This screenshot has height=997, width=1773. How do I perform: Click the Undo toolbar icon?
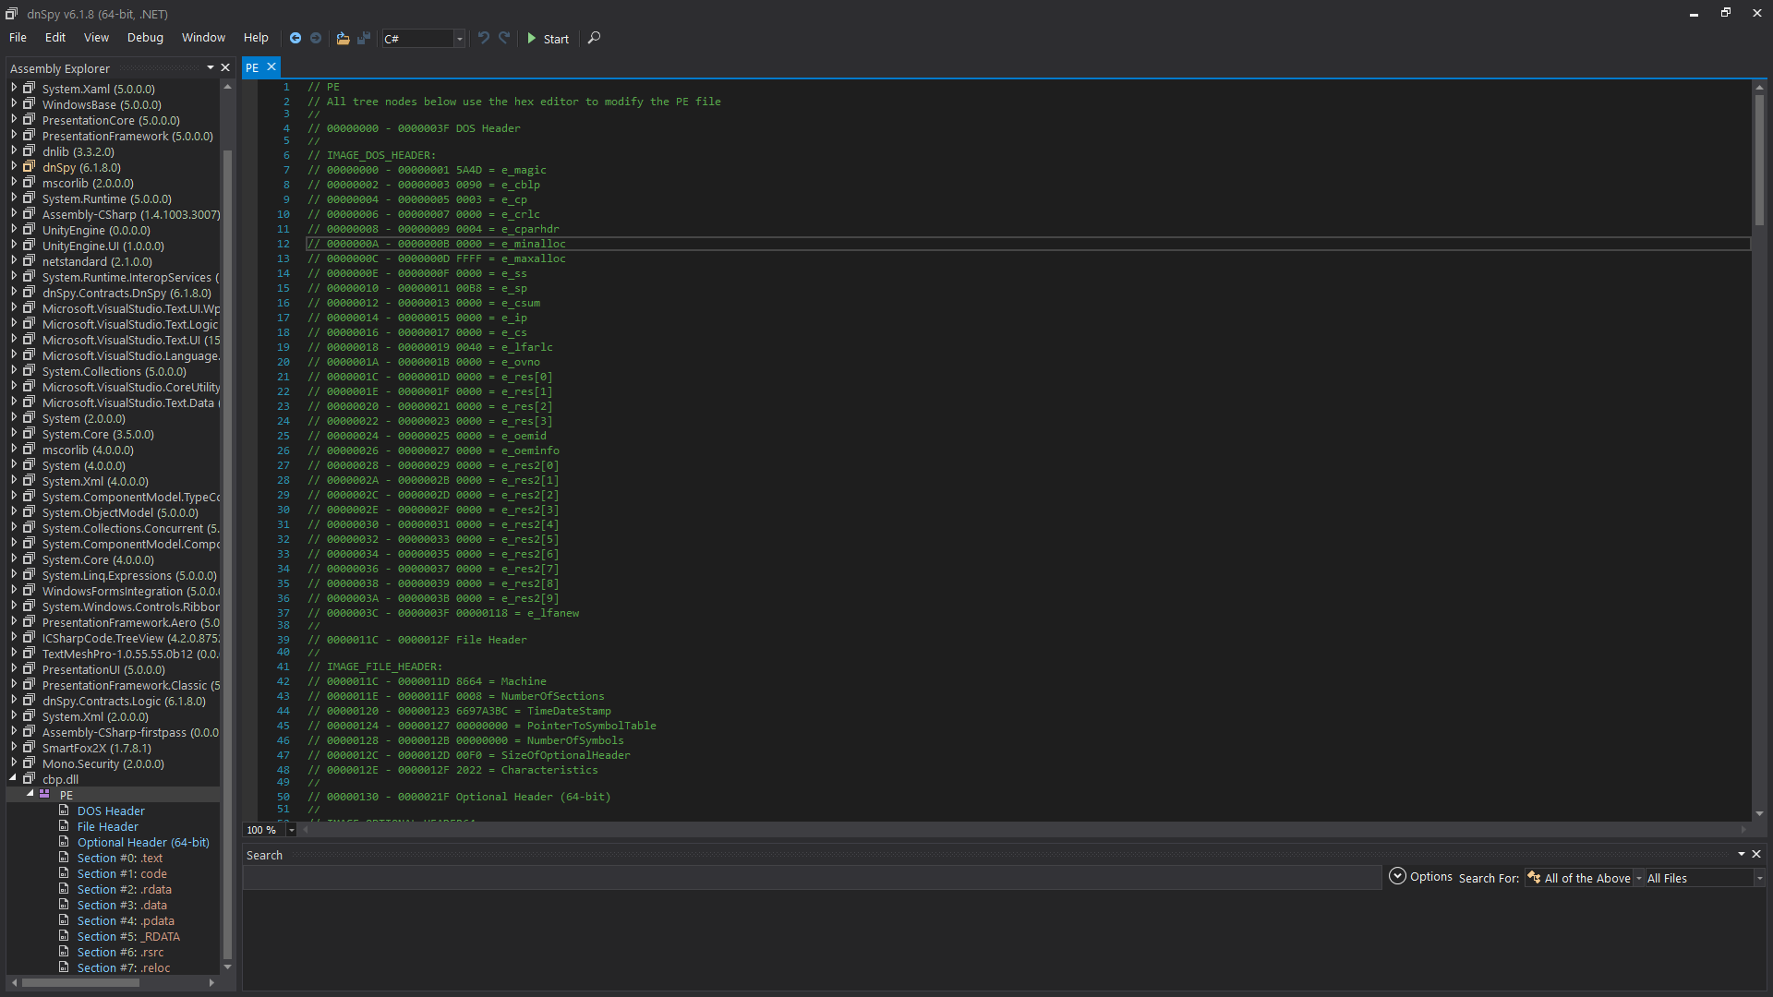(483, 38)
